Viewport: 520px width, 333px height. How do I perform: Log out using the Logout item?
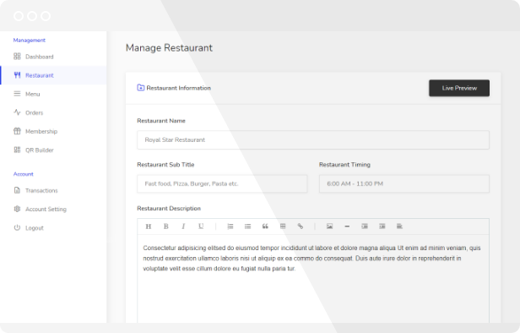click(53, 227)
